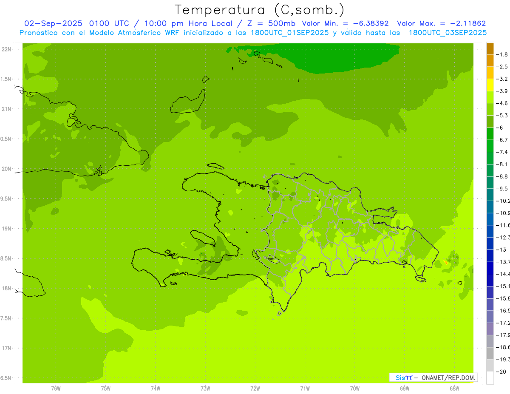Click the "-9.5" colorbar label

tap(502, 189)
